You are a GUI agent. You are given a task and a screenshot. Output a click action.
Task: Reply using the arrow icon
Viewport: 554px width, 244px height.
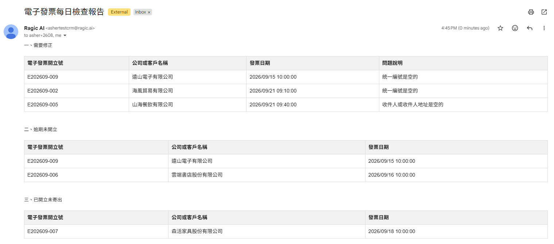click(530, 28)
